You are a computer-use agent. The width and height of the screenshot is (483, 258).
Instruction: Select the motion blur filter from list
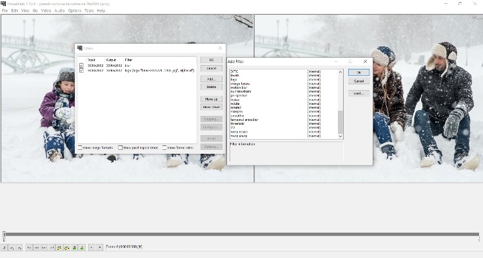pos(241,88)
